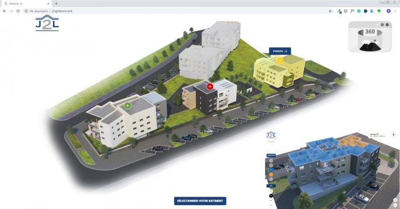The image size is (400, 209).
Task: Open a new browser tab
Action: coord(56,3)
